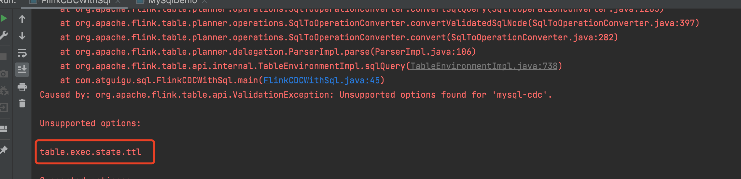Click the Restore Layout icon
Viewport: 741px width, 179px height.
pyautogui.click(x=4, y=129)
